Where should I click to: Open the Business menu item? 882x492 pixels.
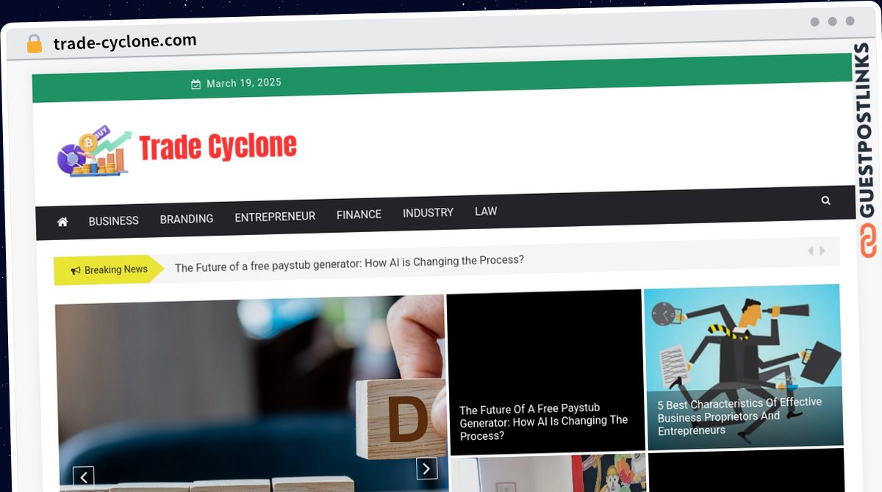113,221
